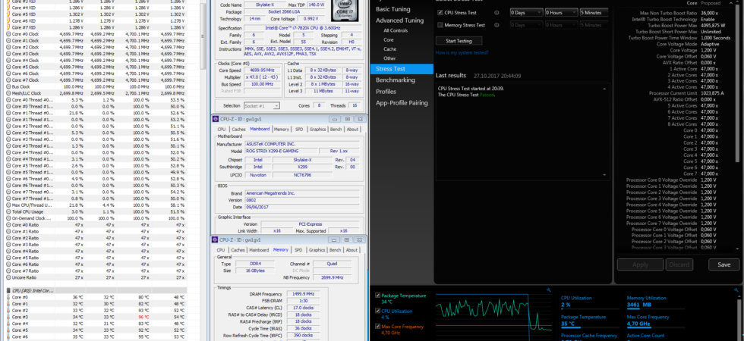Open Graphics tab in CPU-Z Memory window
This screenshot has height=341, width=744.
(x=317, y=250)
